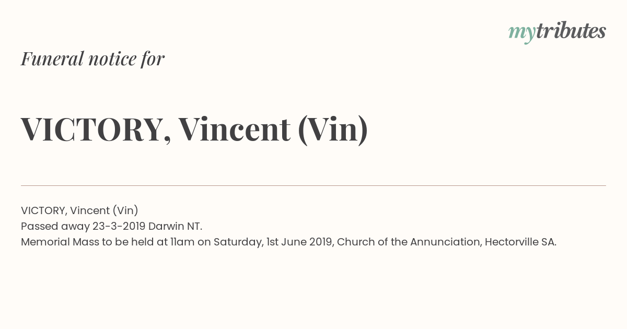Click the green "my" in the logo
Image resolution: width=627 pixels, height=329 pixels.
(x=522, y=34)
